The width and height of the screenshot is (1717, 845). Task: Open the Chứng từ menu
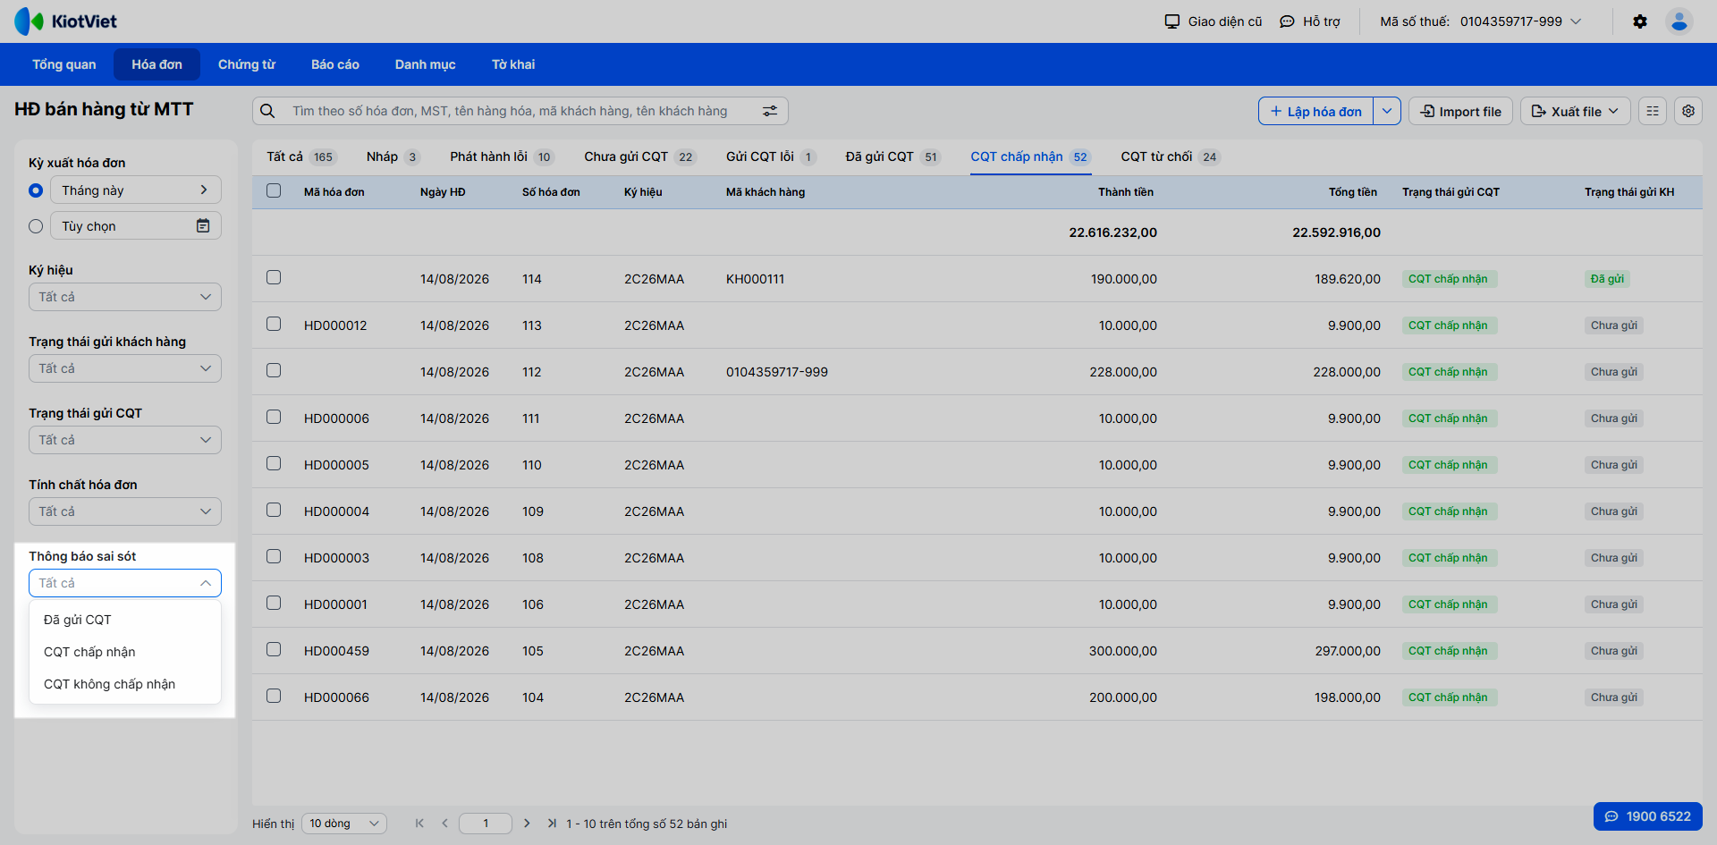[247, 64]
